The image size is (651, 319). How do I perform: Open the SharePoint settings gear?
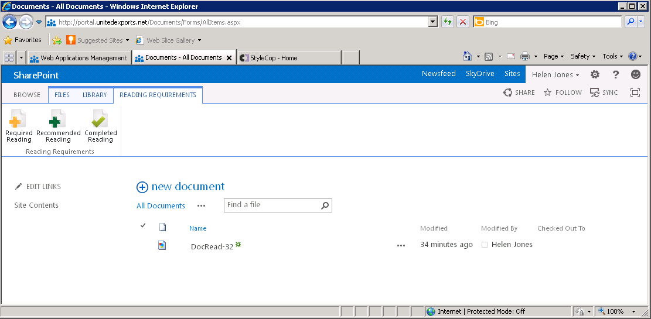tap(595, 74)
